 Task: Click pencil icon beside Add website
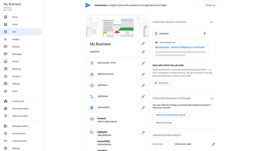tap(143, 108)
